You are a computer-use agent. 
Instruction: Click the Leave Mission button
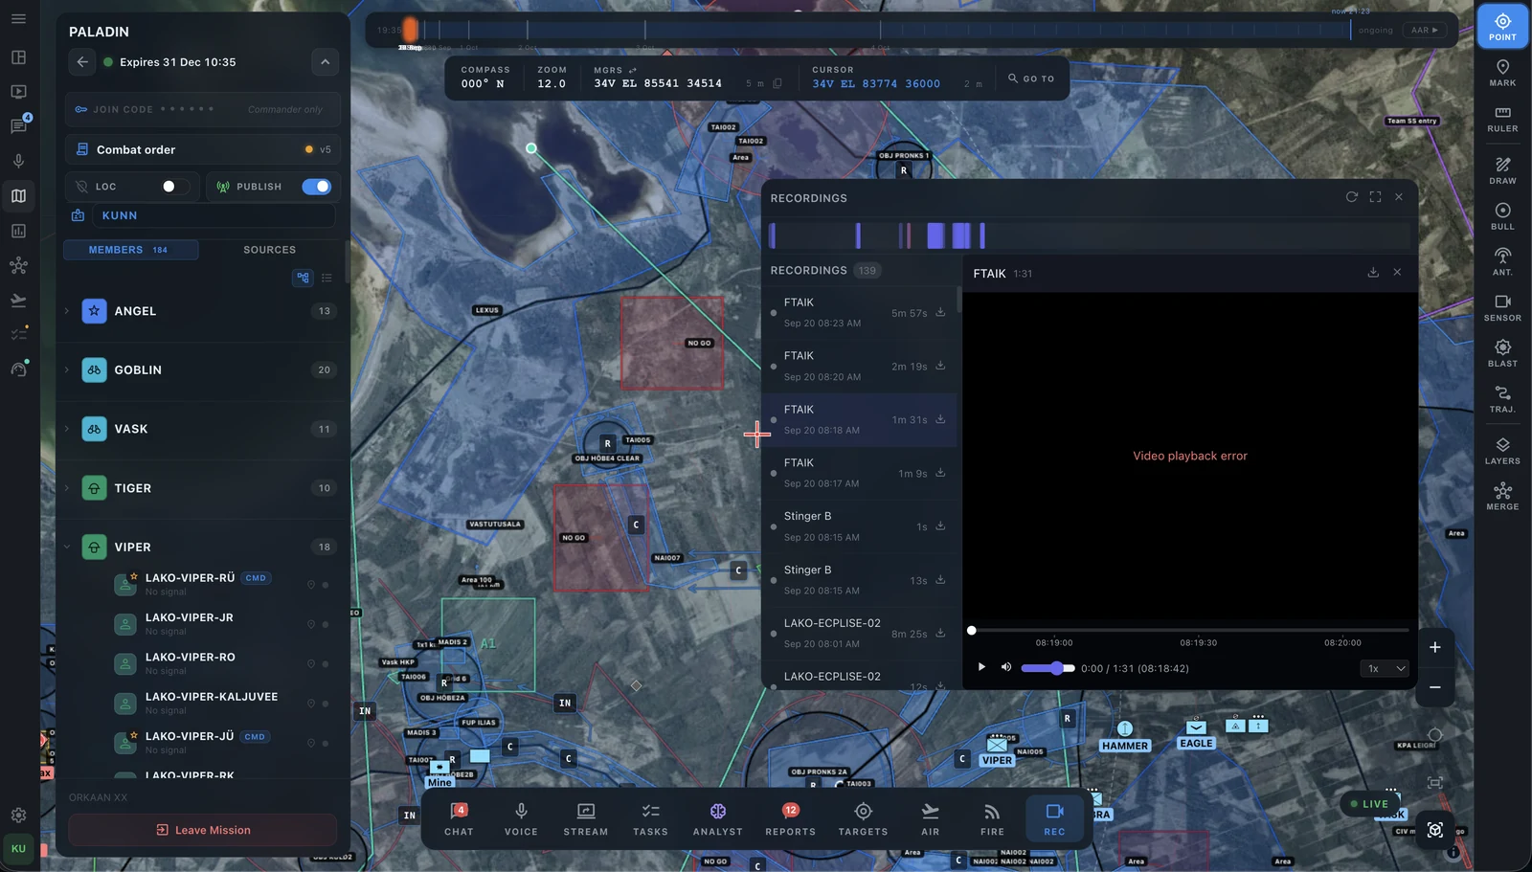pos(202,830)
